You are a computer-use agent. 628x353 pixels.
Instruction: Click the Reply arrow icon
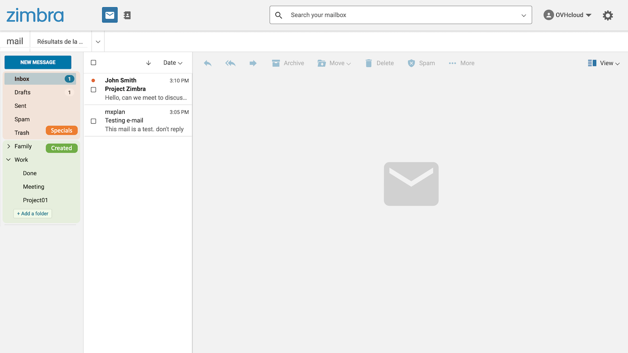(x=208, y=63)
